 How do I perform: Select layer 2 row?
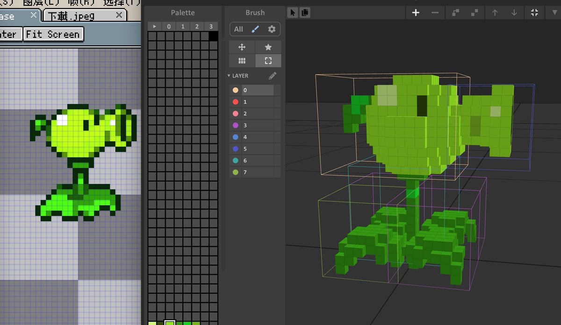pos(255,113)
